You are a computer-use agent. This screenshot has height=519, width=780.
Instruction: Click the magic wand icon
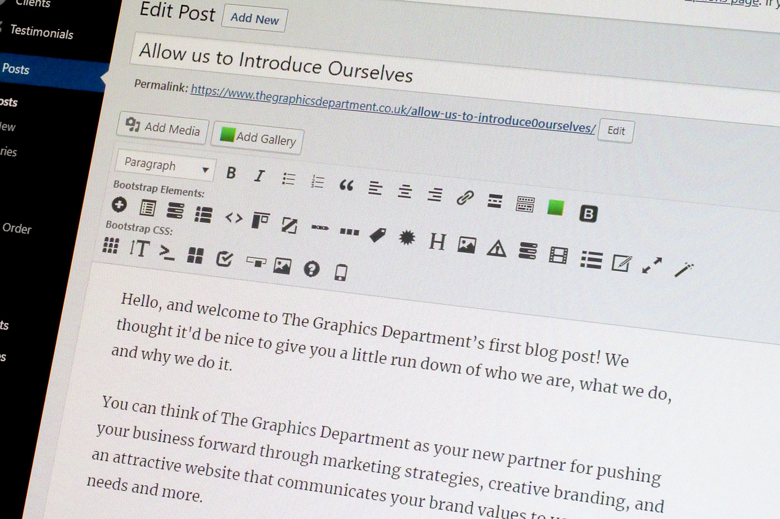[684, 270]
